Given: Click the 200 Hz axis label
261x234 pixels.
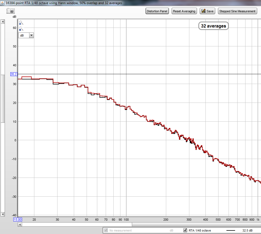Looking at the screenshot, I should (x=166, y=220).
